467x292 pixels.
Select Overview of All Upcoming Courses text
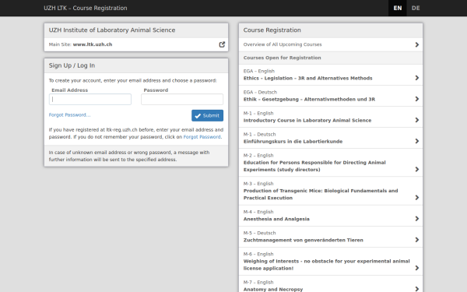click(283, 44)
